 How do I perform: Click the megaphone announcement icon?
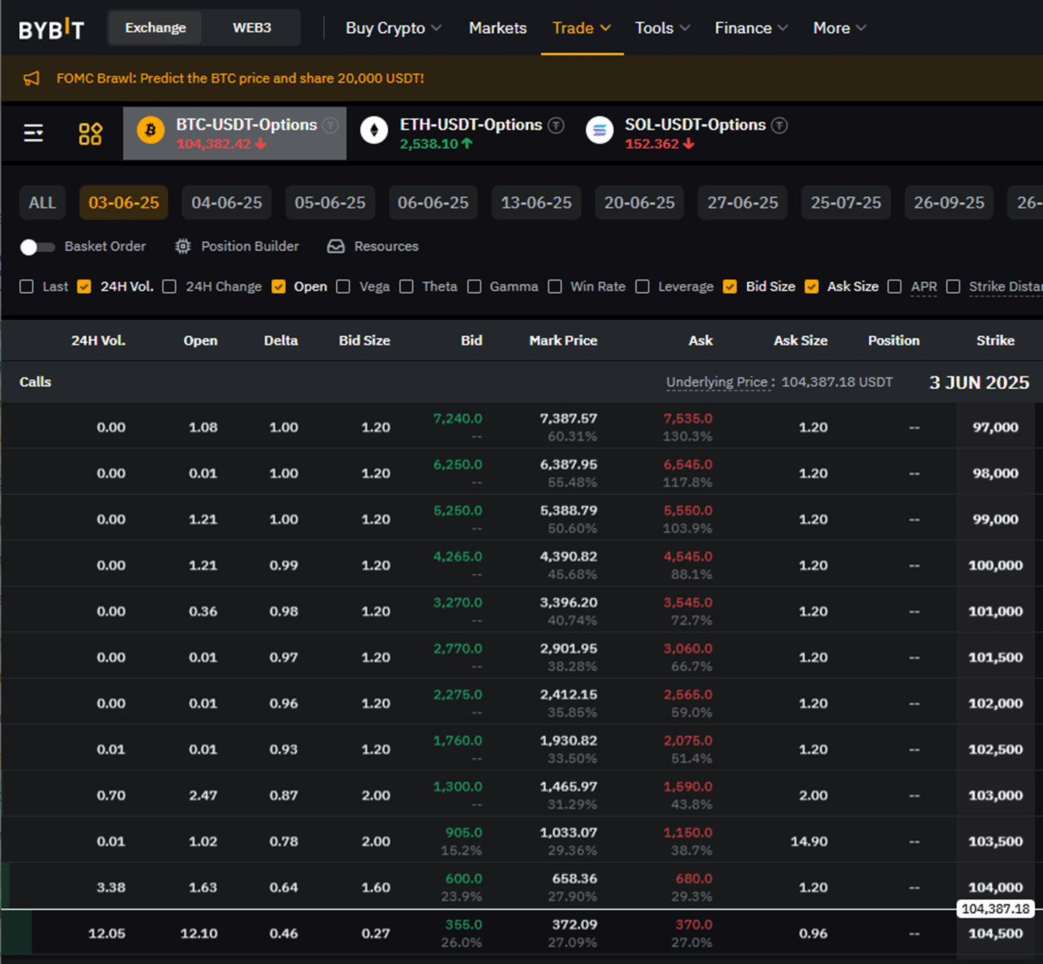[32, 78]
